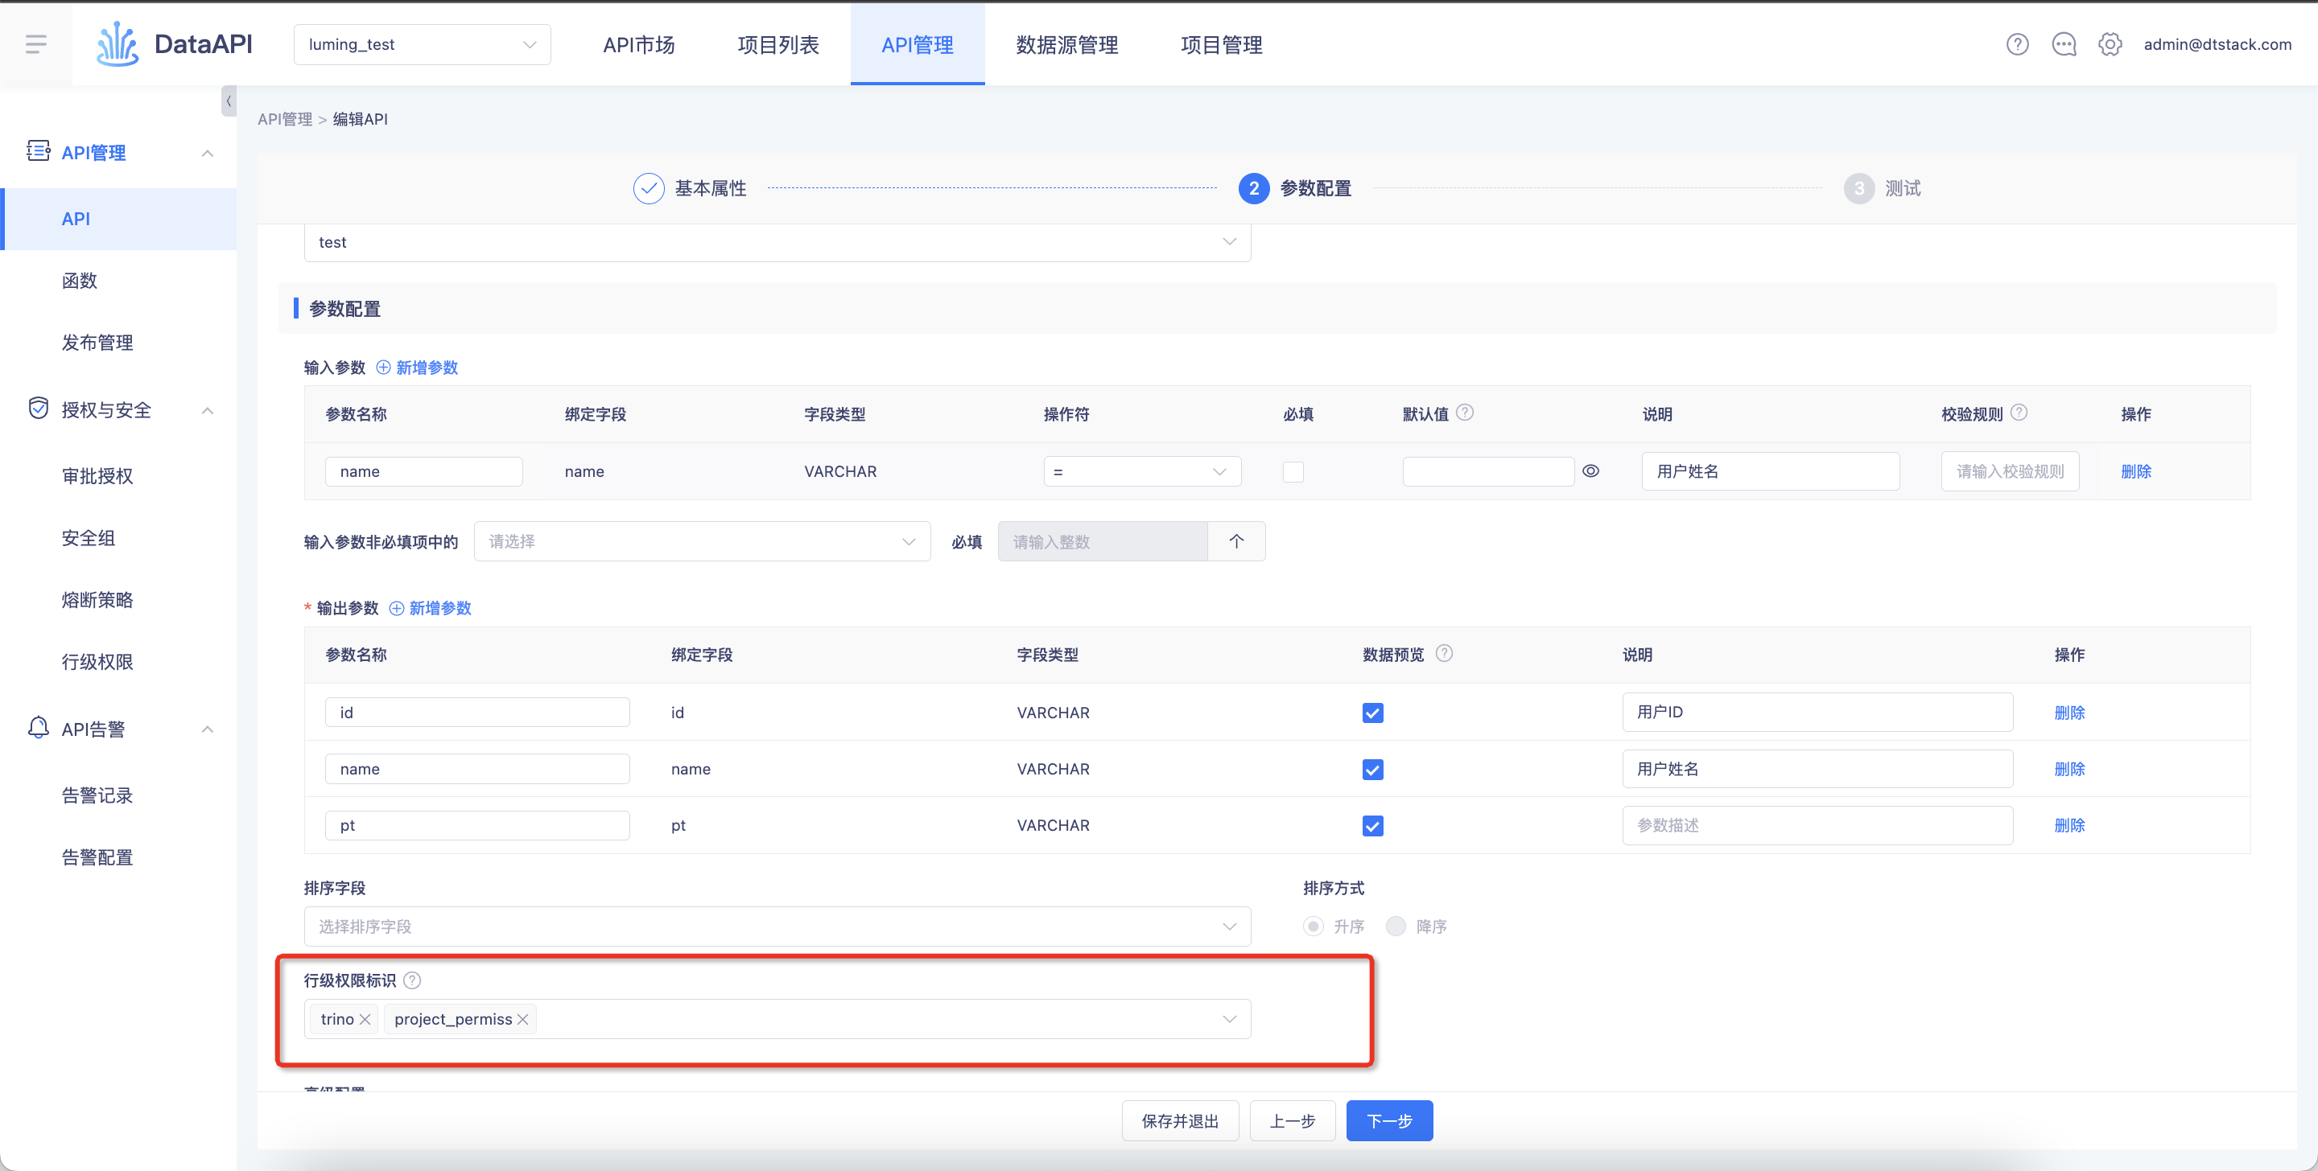Open the settings gear icon
2318x1171 pixels.
pyautogui.click(x=2110, y=44)
